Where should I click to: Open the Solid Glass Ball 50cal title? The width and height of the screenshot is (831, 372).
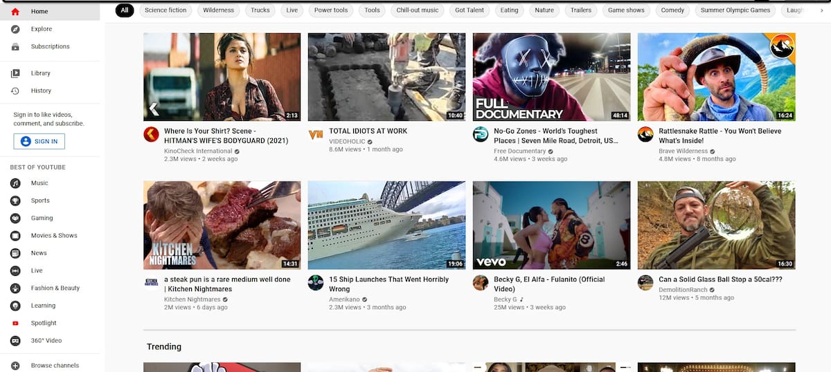click(x=720, y=279)
